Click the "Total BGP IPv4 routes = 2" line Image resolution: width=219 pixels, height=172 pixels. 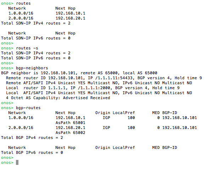coord(32,138)
